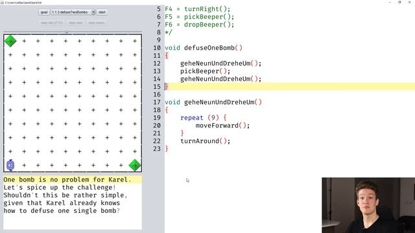Click the closing brace on line 23
Image resolution: width=415 pixels, height=233 pixels.
point(167,149)
